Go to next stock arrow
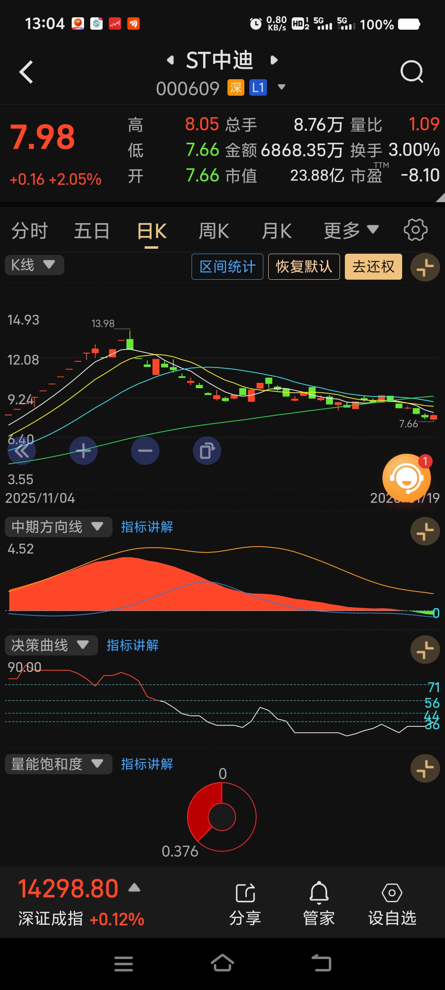445x990 pixels. coord(274,60)
